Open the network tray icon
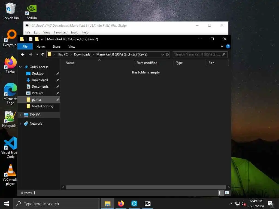The width and height of the screenshot is (279, 209). point(237,204)
